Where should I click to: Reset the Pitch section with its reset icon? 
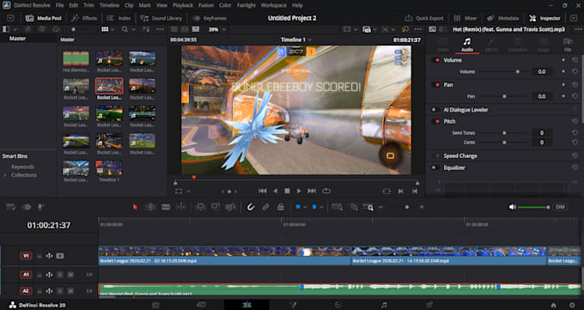[575, 121]
